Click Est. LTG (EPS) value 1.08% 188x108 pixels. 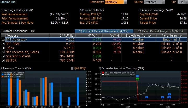click(125, 23)
